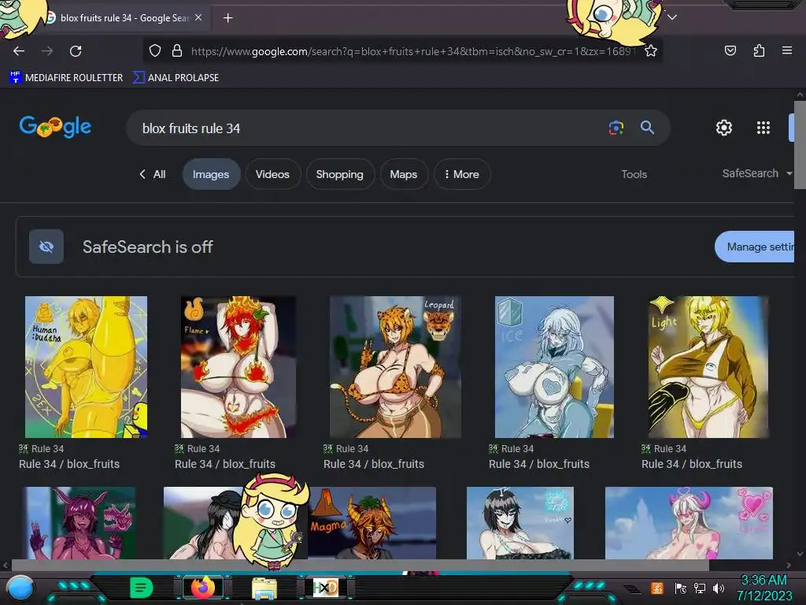The width and height of the screenshot is (806, 605).
Task: Open the tracking protection shield panel
Action: 155,50
